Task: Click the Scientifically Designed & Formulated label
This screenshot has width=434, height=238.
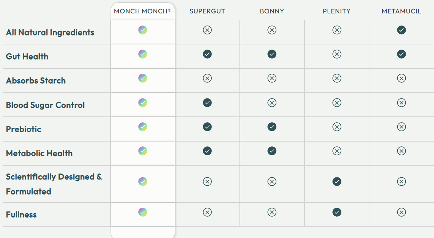Action: pyautogui.click(x=54, y=184)
